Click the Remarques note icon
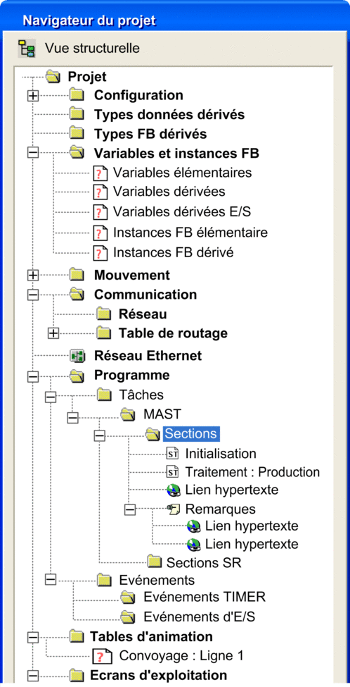Viewport: 350px width, 687px height. tap(173, 509)
